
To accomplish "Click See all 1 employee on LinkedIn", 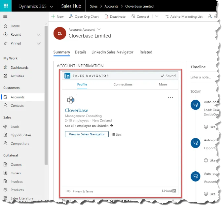I will (89, 126).
